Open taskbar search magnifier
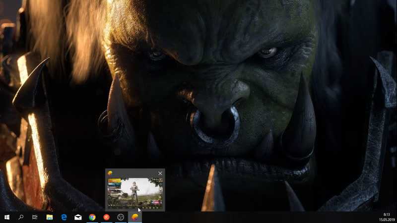The width and height of the screenshot is (397, 223). [21, 217]
